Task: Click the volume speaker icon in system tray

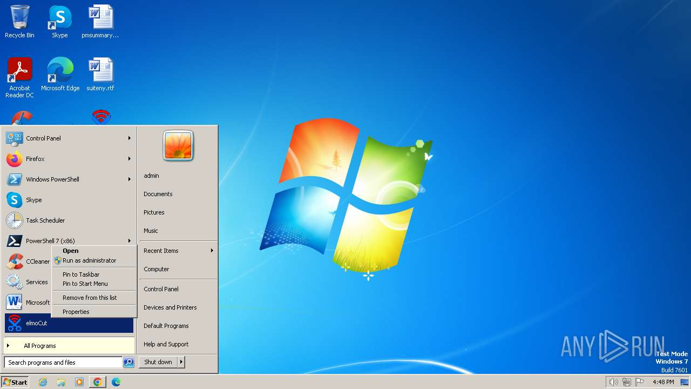Action: pyautogui.click(x=613, y=382)
